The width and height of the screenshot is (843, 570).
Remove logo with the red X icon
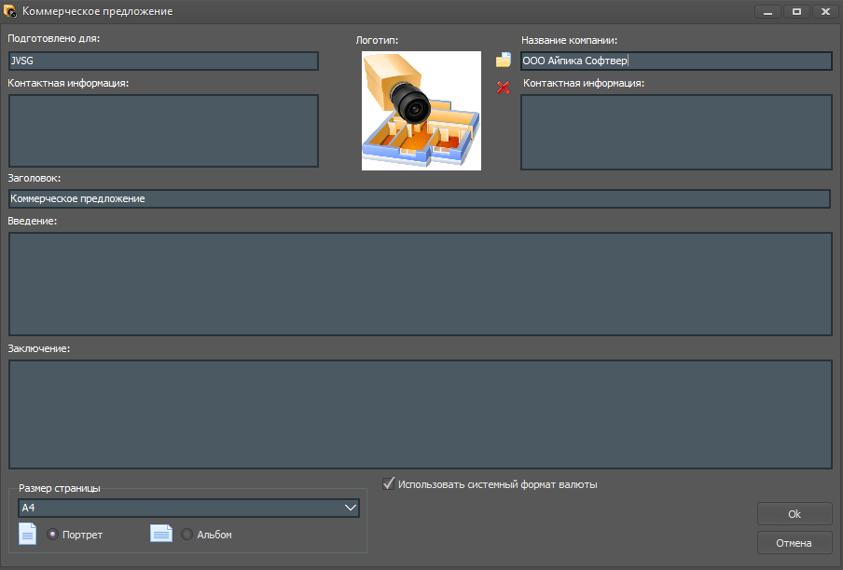point(504,87)
